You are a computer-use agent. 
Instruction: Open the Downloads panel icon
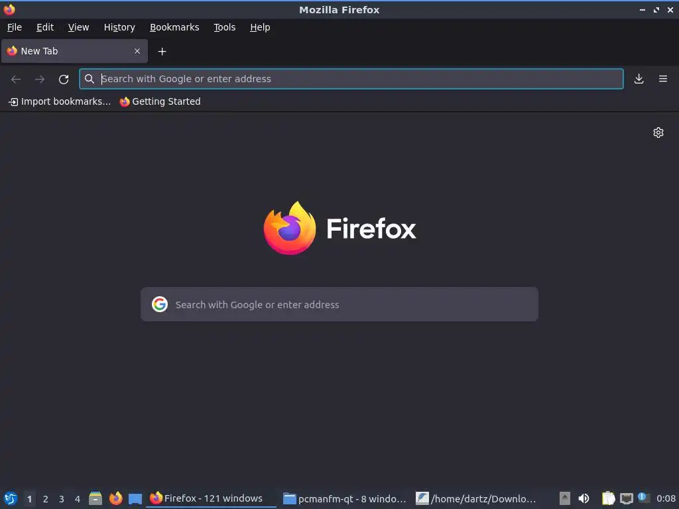tap(639, 79)
